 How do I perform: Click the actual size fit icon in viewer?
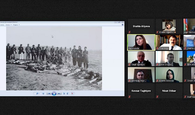(x=43, y=94)
